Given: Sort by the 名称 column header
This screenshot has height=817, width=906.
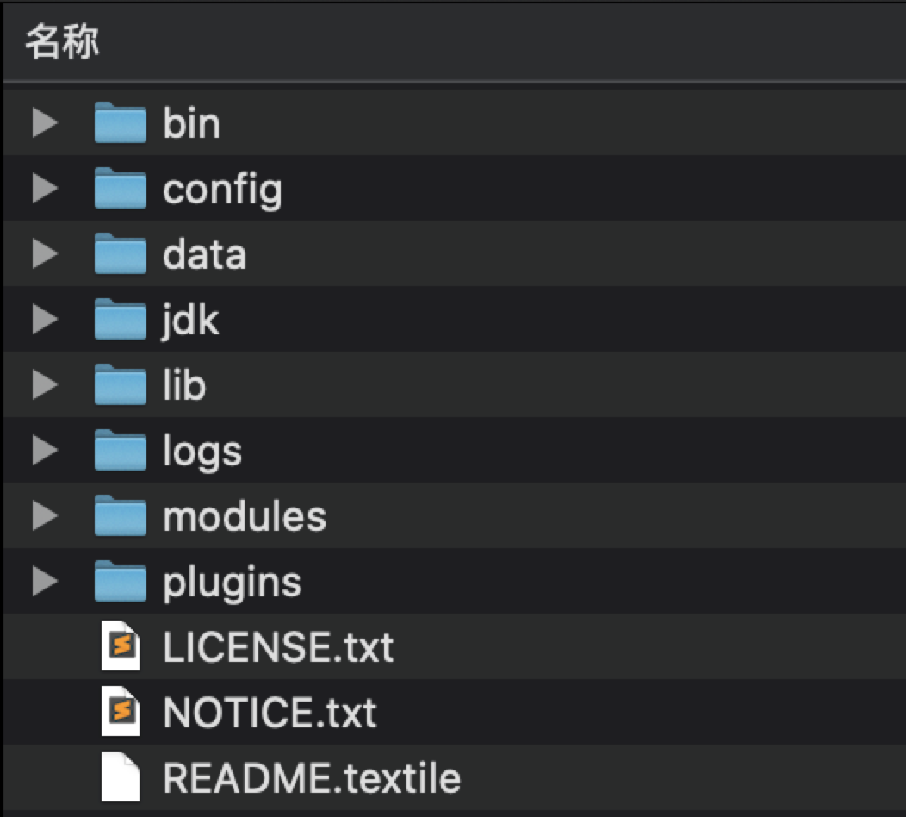Looking at the screenshot, I should [x=62, y=41].
